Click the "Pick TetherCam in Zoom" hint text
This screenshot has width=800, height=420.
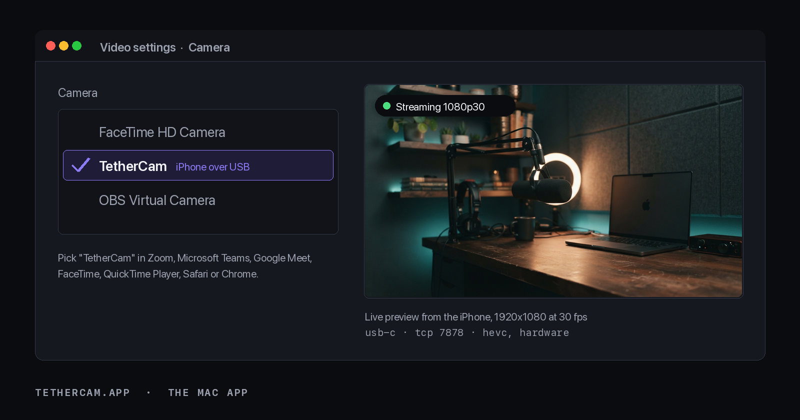click(x=185, y=266)
